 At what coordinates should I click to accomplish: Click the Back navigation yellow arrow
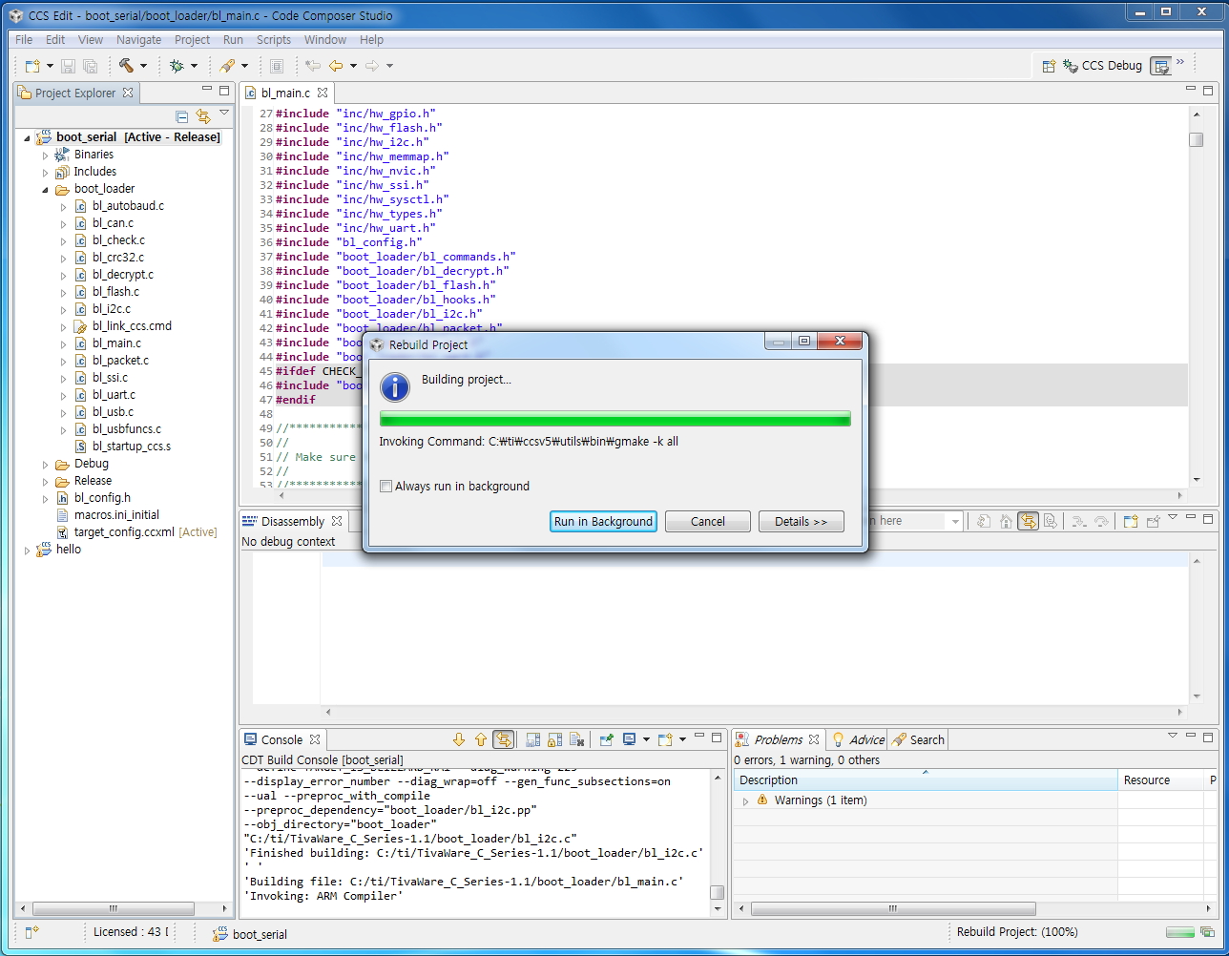(x=336, y=66)
